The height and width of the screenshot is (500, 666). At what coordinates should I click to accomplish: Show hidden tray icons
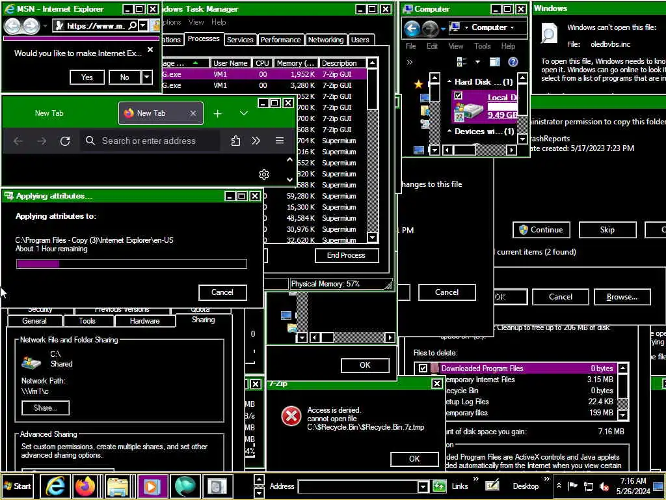coord(559,486)
